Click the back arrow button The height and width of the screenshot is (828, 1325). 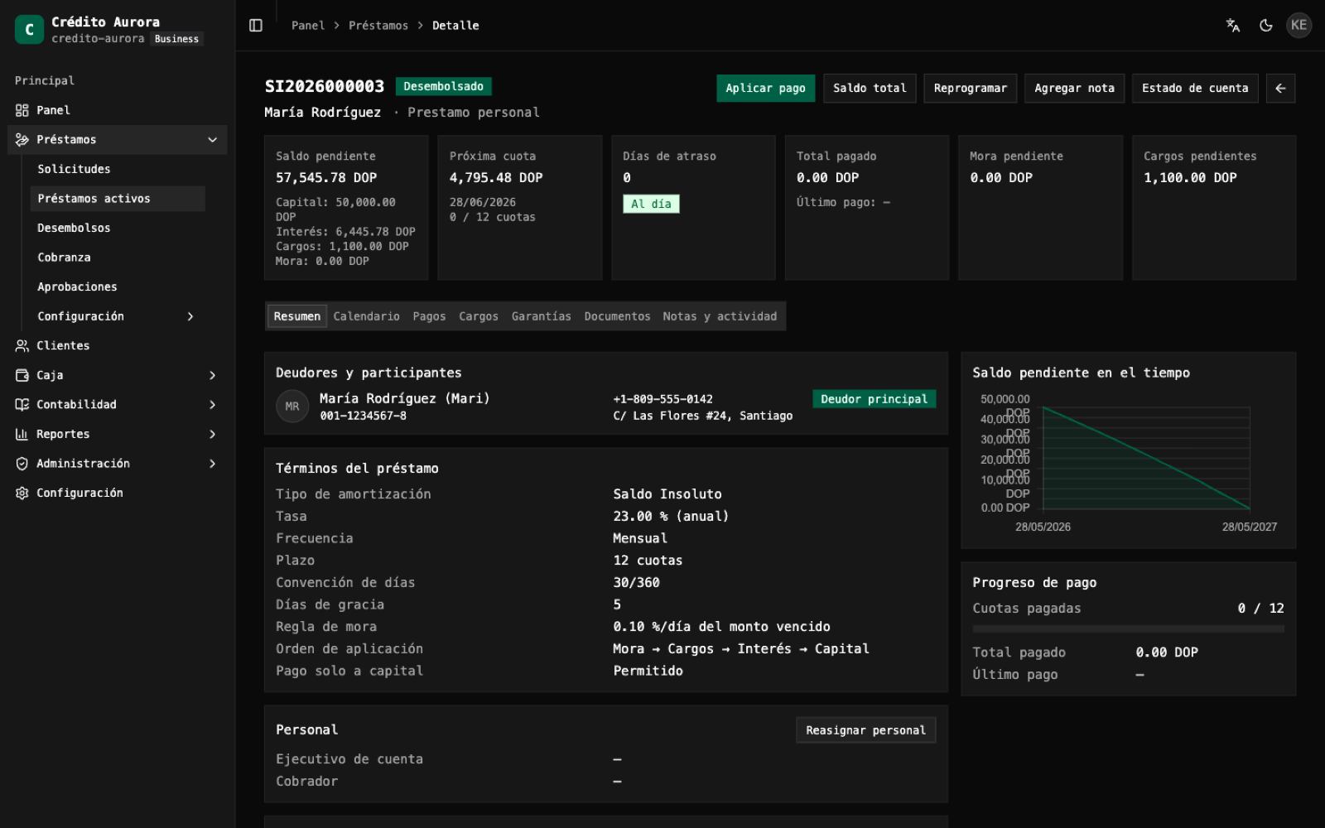click(x=1280, y=89)
